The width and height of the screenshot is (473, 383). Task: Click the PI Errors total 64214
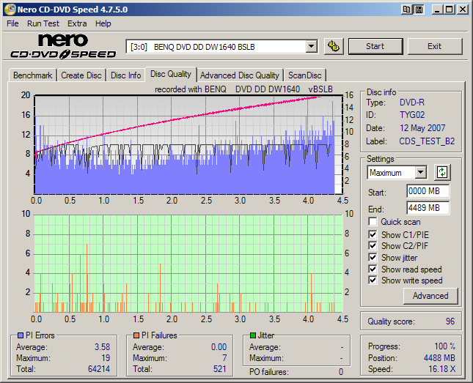pos(99,369)
